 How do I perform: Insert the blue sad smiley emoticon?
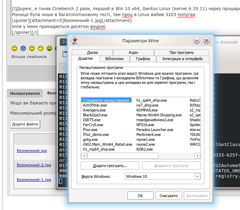coord(23,49)
